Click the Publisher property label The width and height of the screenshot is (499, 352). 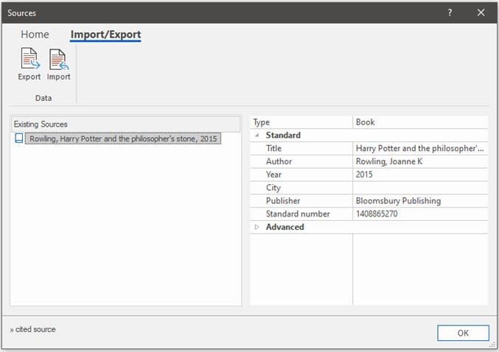point(283,201)
